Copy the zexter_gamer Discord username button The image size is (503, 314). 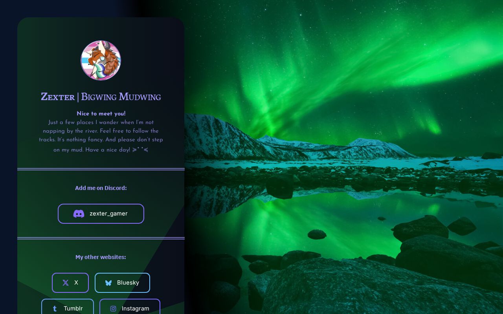click(101, 214)
